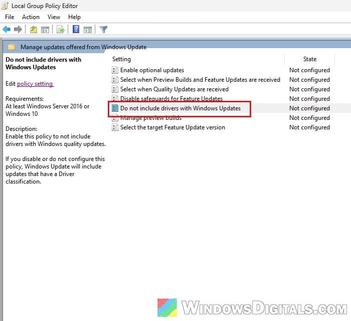Image resolution: width=351 pixels, height=321 pixels.
Task: Open the File menu
Action: pos(10,17)
